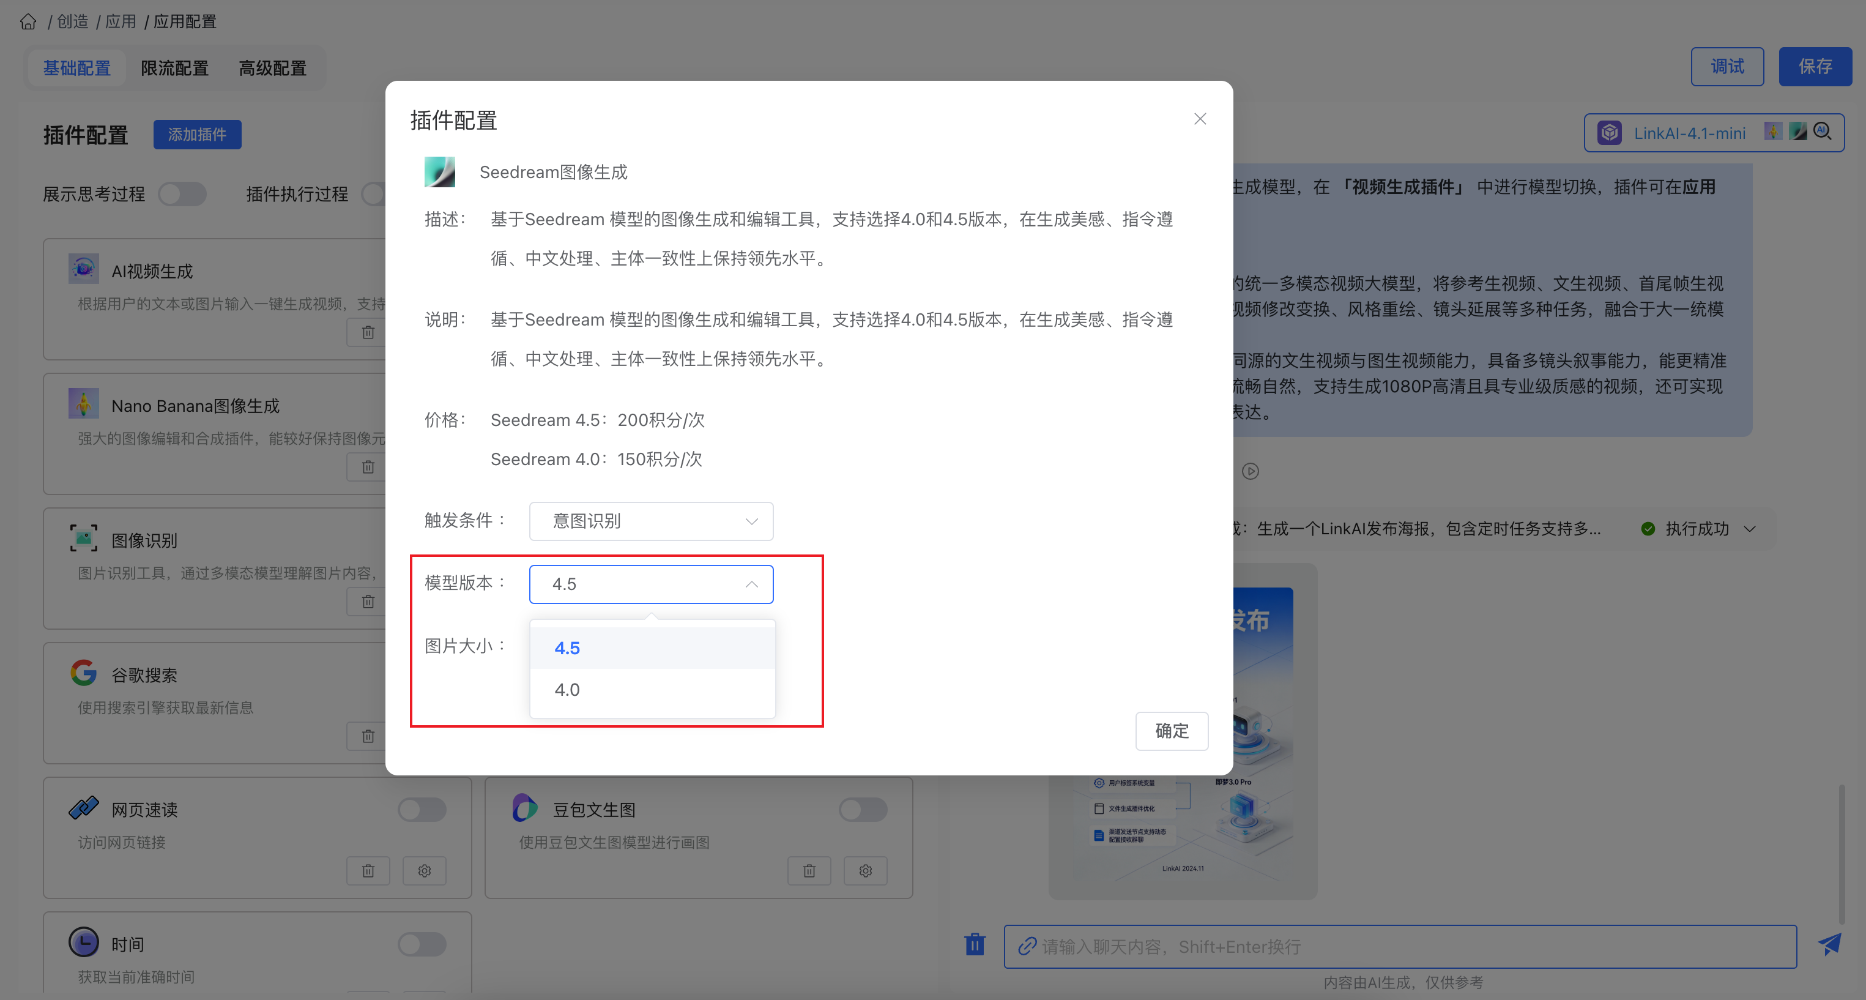Screen dimensions: 1866x1000
Task: Turn on the 时间 plugin toggle
Action: (422, 944)
